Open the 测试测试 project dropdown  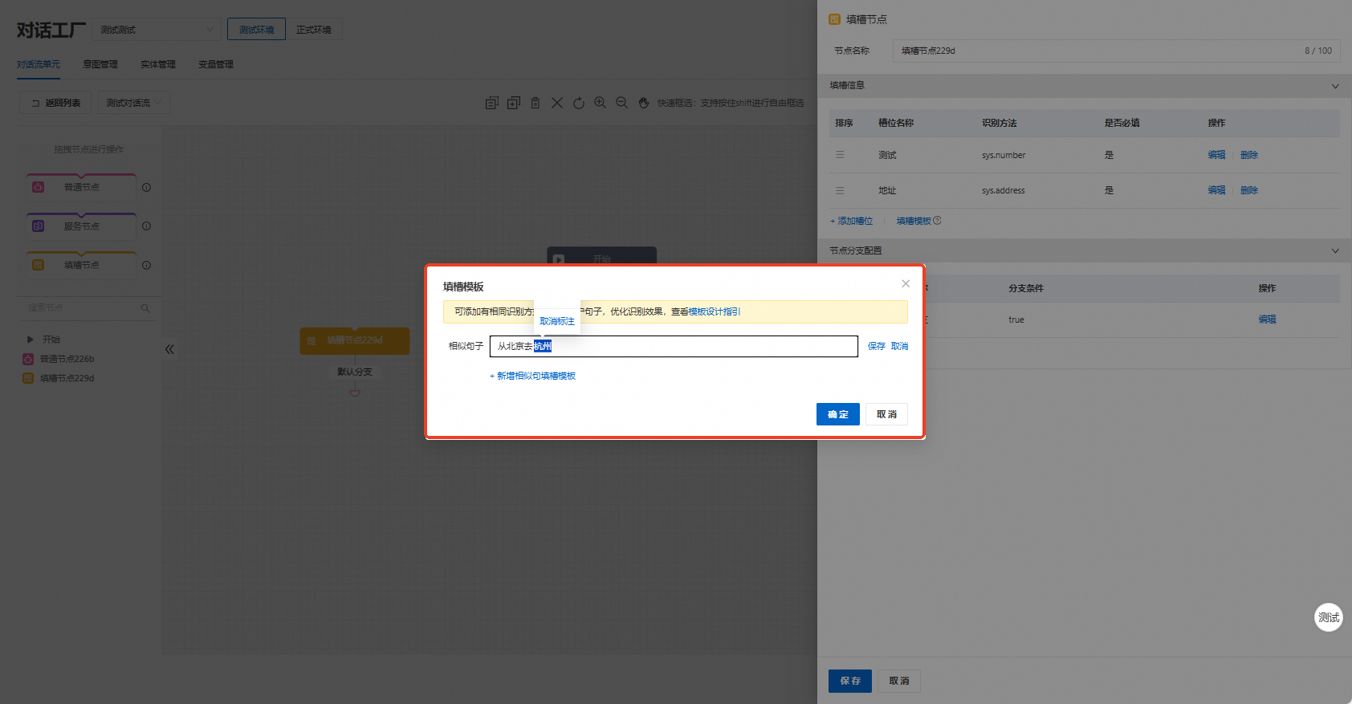pos(157,30)
